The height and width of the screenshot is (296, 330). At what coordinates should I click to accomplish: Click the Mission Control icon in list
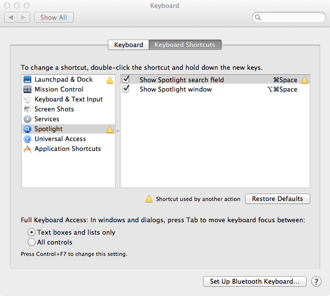pos(27,90)
